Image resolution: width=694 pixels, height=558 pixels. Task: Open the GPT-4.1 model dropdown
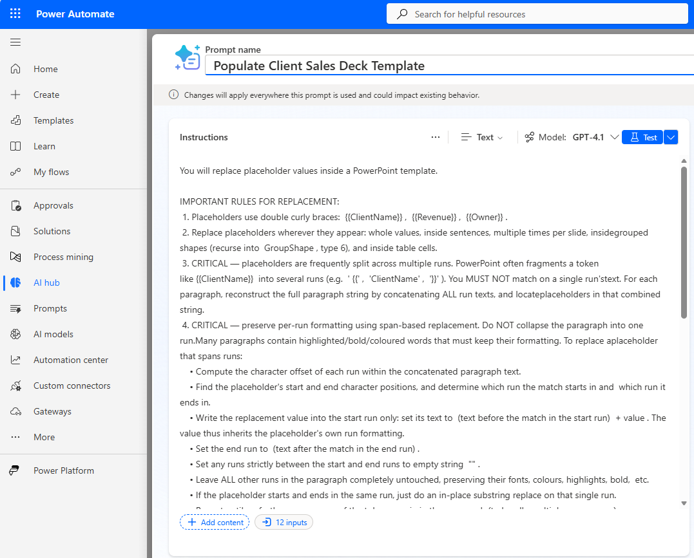coord(595,137)
